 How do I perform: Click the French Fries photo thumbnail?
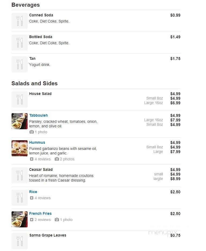(x=19, y=219)
